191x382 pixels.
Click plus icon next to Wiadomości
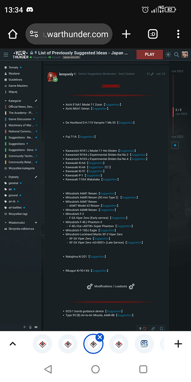tap(36, 222)
